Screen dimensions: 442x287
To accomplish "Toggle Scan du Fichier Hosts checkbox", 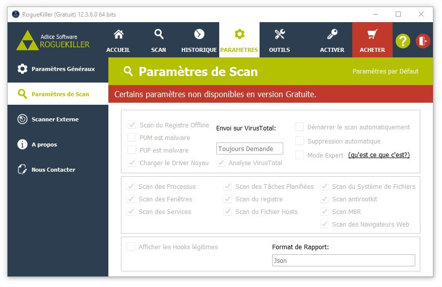I will pos(227,211).
